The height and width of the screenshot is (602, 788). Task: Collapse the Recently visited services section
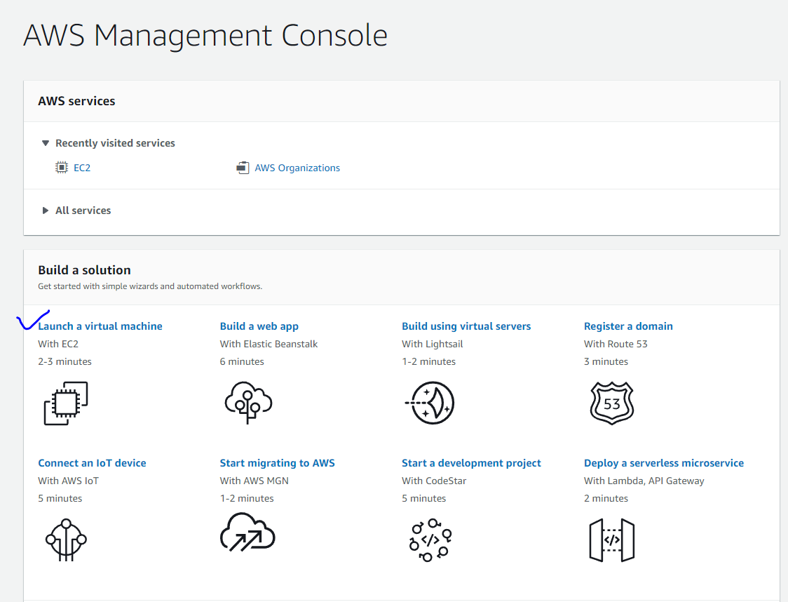click(46, 143)
